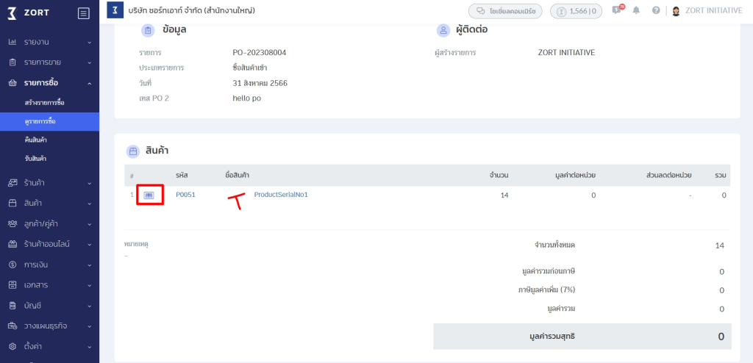Select คืนสินค้า submenu item
The width and height of the screenshot is (753, 363).
coord(36,140)
